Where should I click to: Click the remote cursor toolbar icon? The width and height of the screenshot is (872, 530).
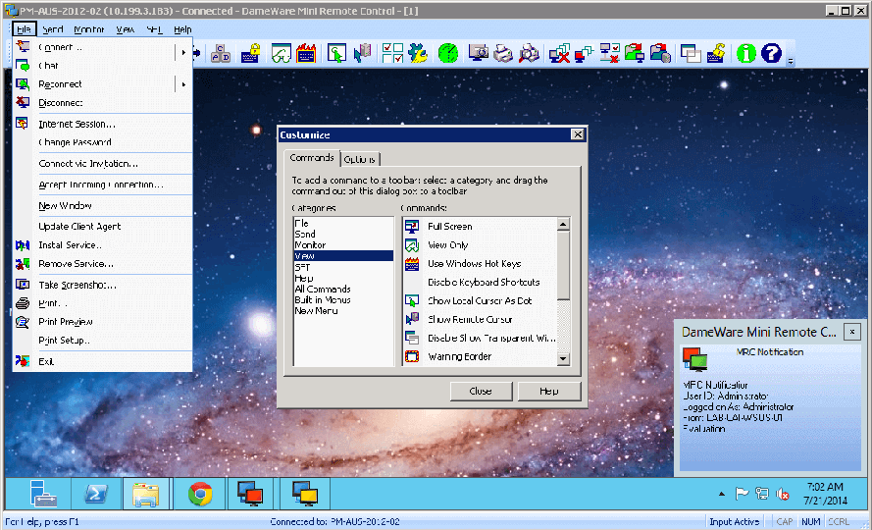[x=363, y=53]
